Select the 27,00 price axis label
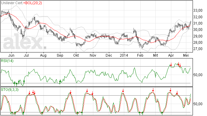The width and height of the screenshot is (207, 116). click(x=198, y=49)
